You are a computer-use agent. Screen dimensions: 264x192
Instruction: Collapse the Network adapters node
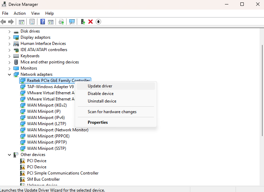[x=10, y=74]
